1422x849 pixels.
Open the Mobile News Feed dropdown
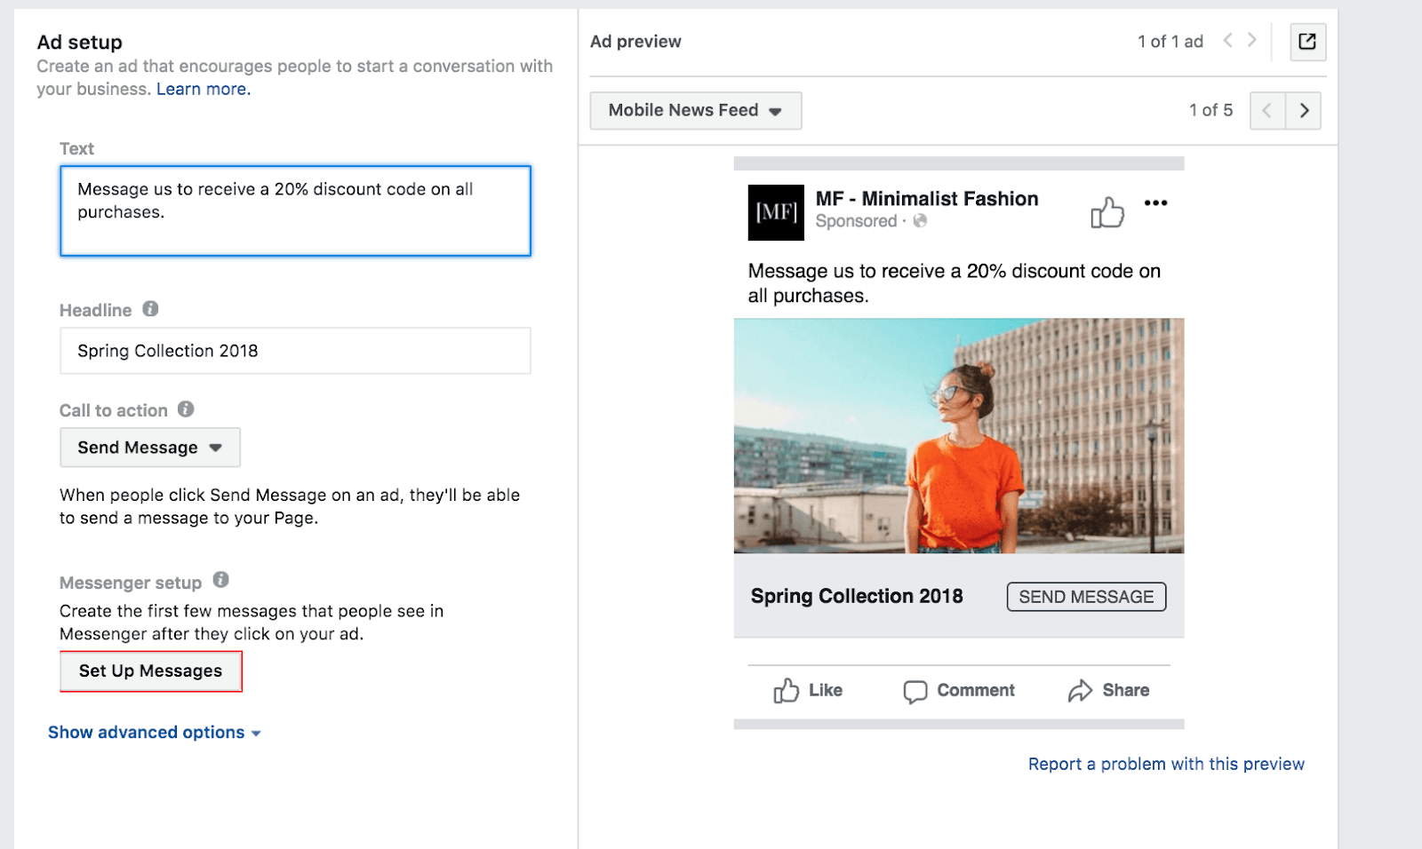tap(695, 111)
